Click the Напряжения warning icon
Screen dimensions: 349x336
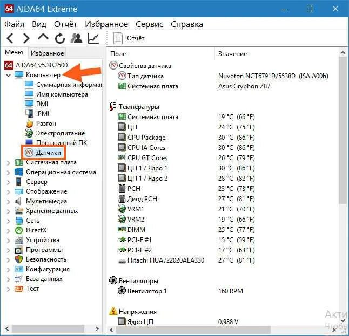(x=113, y=311)
